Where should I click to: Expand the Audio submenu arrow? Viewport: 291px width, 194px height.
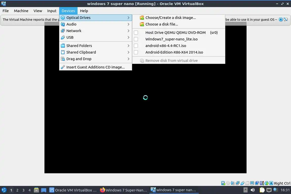pos(128,24)
